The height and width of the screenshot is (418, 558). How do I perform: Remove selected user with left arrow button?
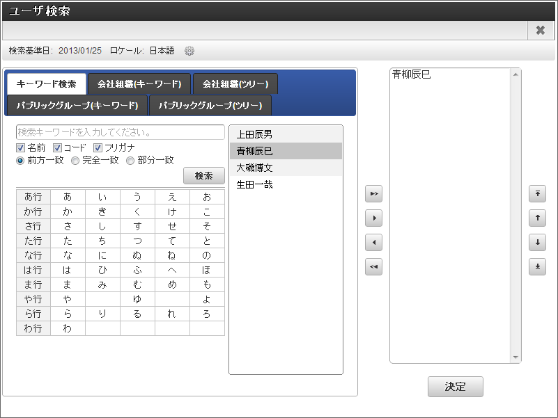click(x=373, y=243)
